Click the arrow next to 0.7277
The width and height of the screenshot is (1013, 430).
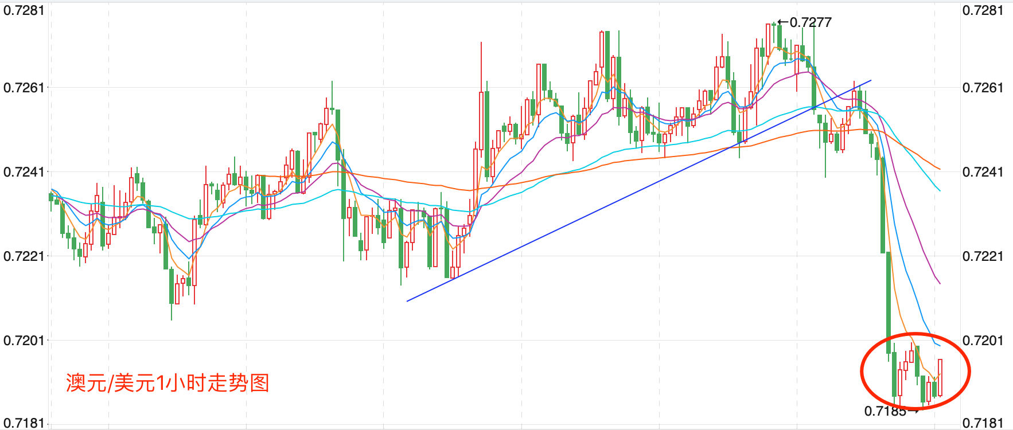[783, 23]
